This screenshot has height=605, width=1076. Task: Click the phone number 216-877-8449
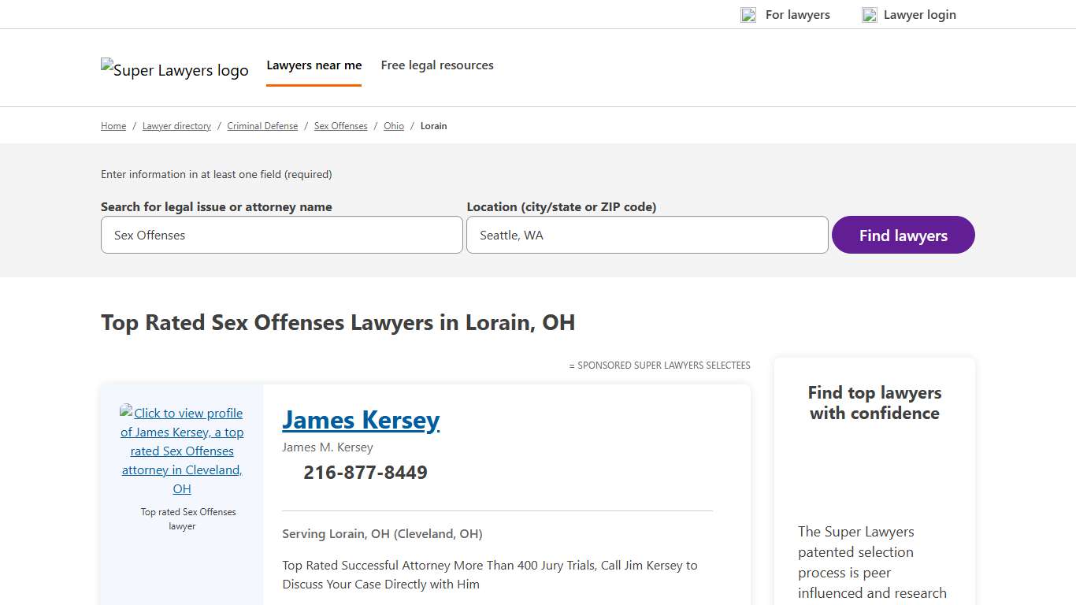(x=365, y=472)
